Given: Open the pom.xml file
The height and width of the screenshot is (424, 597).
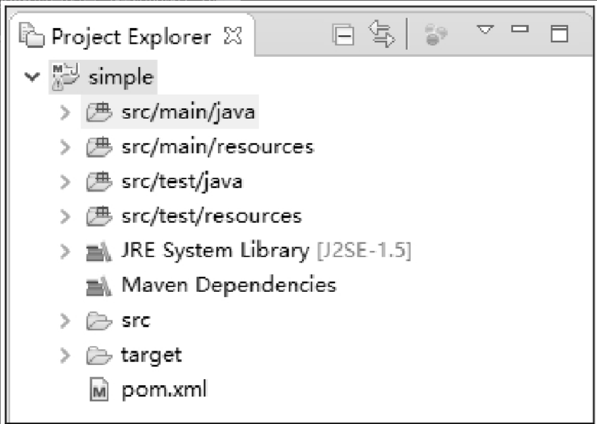Looking at the screenshot, I should pos(164,390).
